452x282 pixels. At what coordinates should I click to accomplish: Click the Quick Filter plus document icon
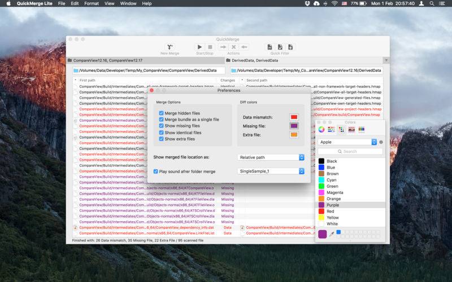coord(290,47)
